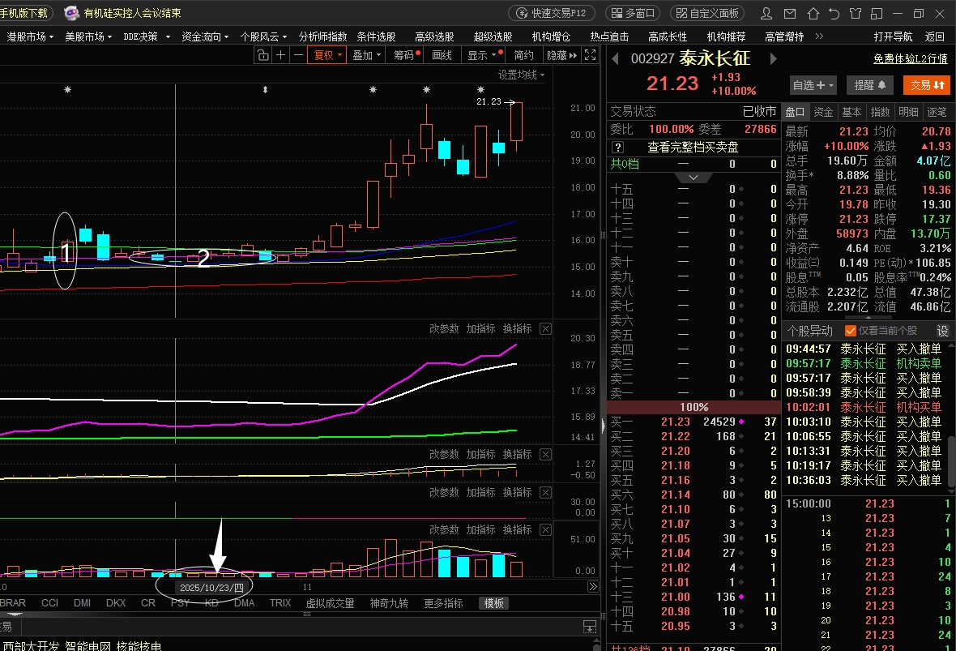Click the orange 交易 button
The image size is (956, 651).
(x=927, y=85)
